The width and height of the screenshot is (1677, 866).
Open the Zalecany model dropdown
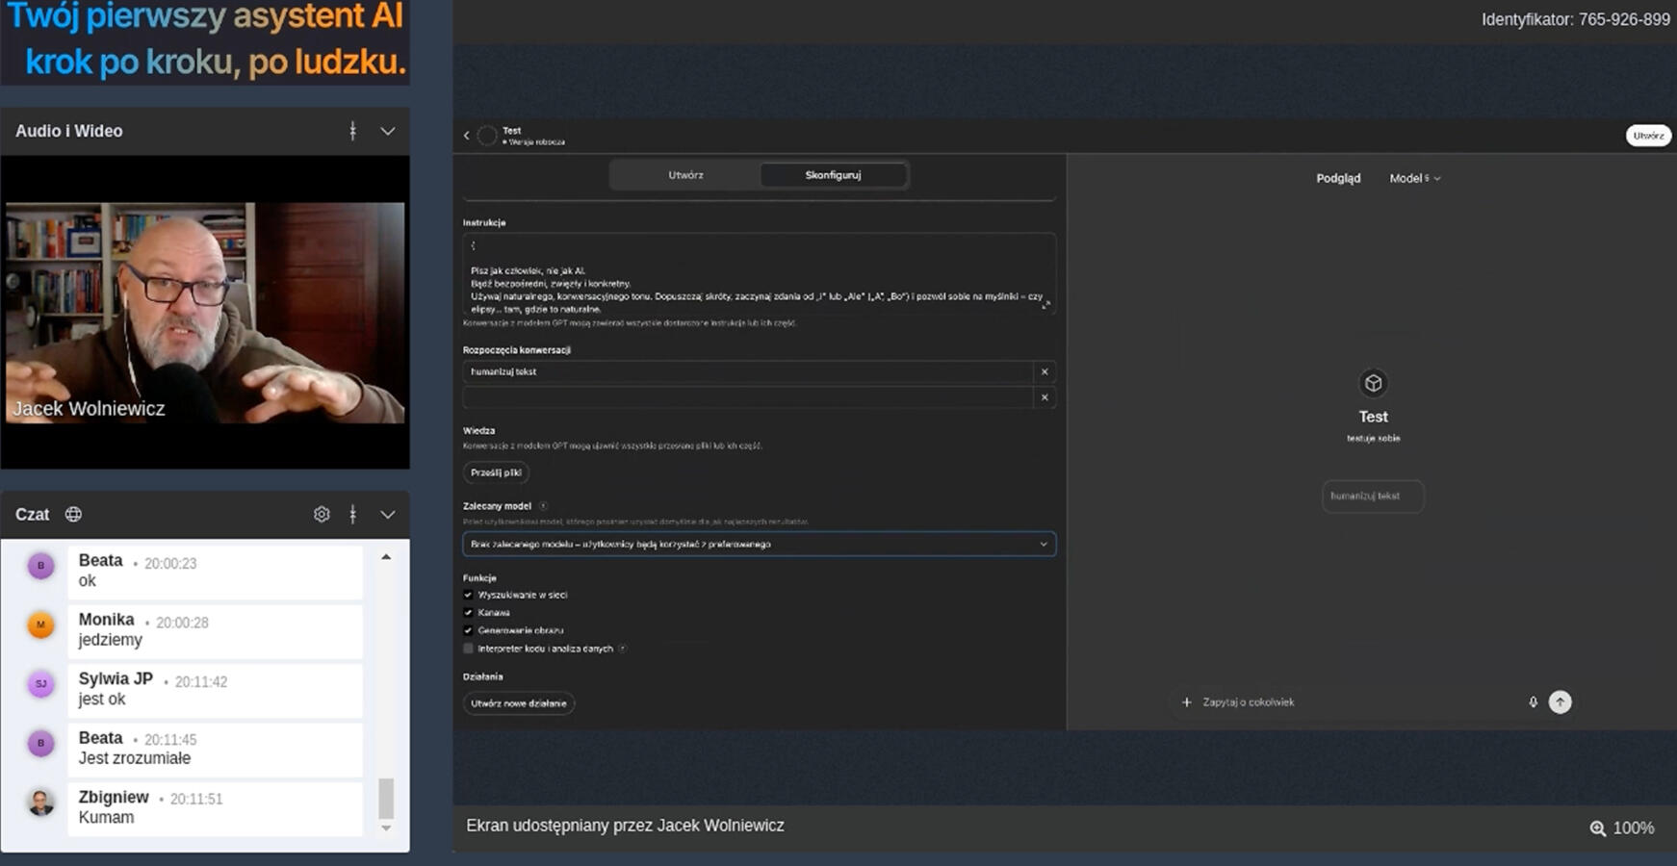point(759,545)
